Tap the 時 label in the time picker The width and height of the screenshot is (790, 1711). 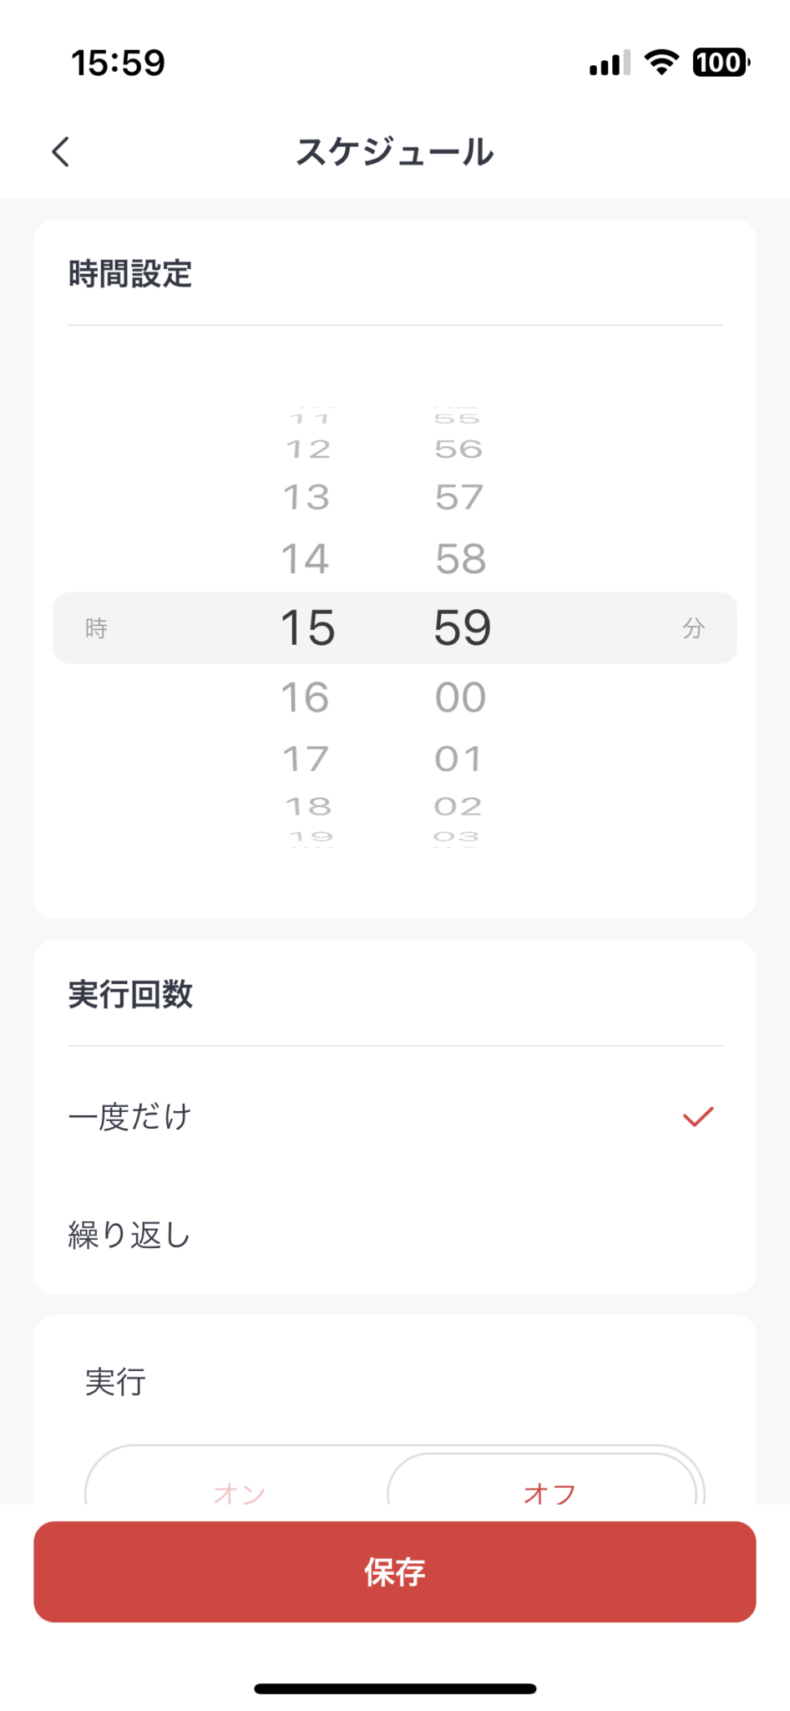[96, 628]
